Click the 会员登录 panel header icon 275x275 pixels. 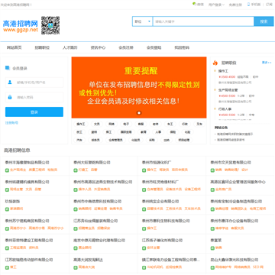(x=8, y=68)
